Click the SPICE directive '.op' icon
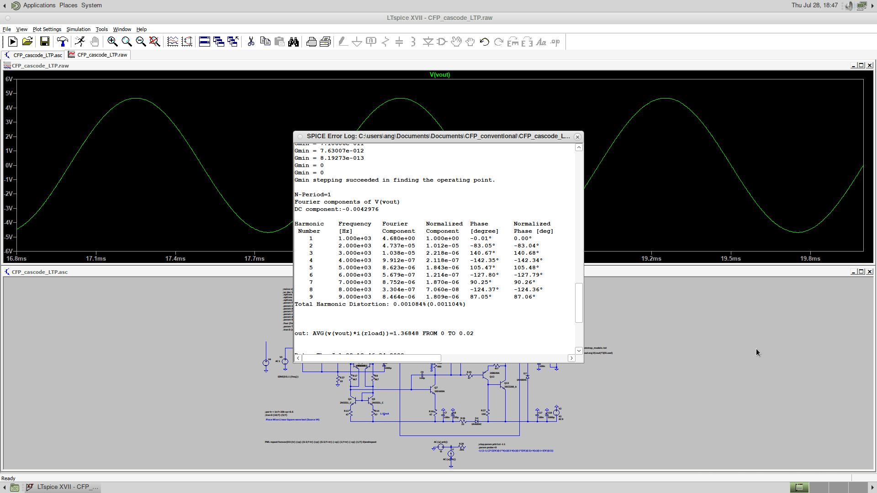The height and width of the screenshot is (493, 877). pos(555,42)
